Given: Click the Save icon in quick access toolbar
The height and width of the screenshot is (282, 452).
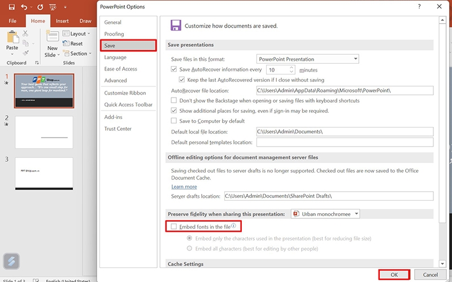Looking at the screenshot, I should pyautogui.click(x=11, y=7).
